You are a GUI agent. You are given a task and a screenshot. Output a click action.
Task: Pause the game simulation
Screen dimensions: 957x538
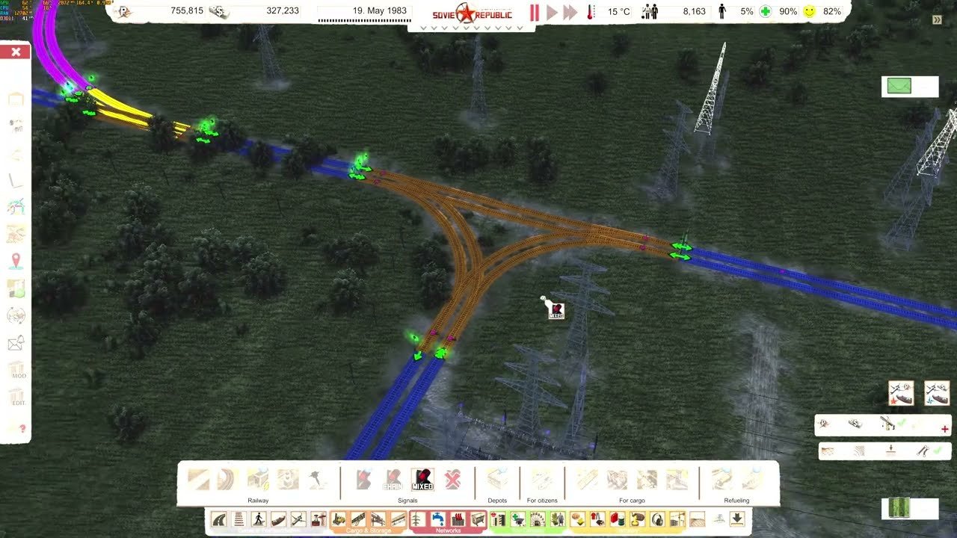point(535,12)
